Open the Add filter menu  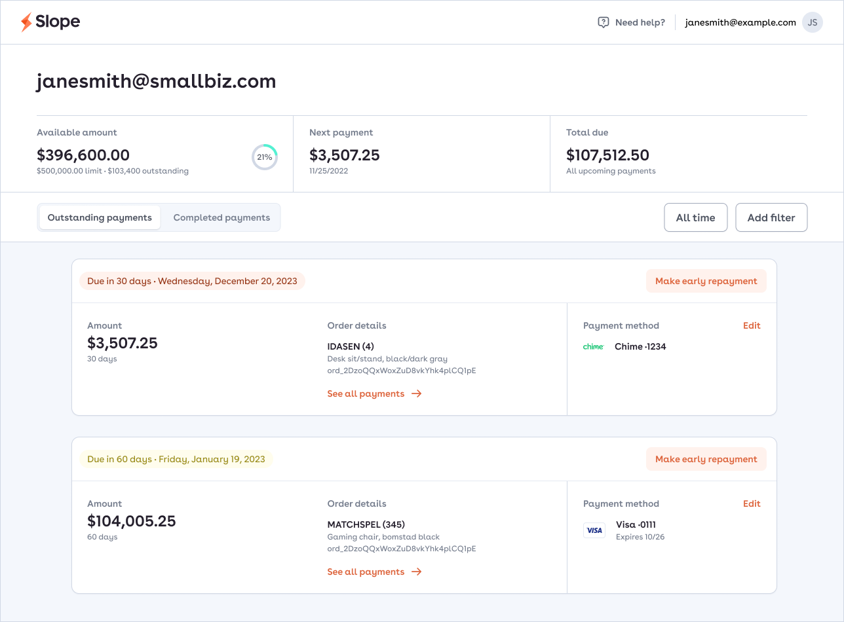(x=771, y=217)
